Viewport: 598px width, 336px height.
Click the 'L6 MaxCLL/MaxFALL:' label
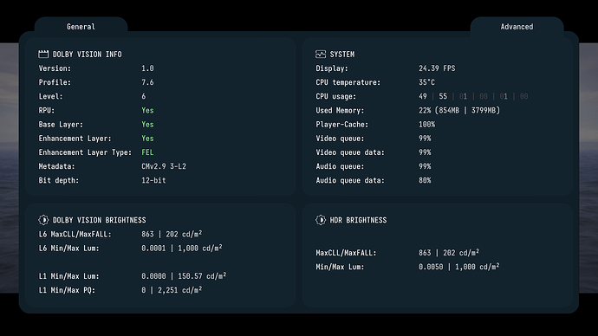click(75, 235)
